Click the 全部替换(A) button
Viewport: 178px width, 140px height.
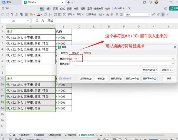(86, 79)
